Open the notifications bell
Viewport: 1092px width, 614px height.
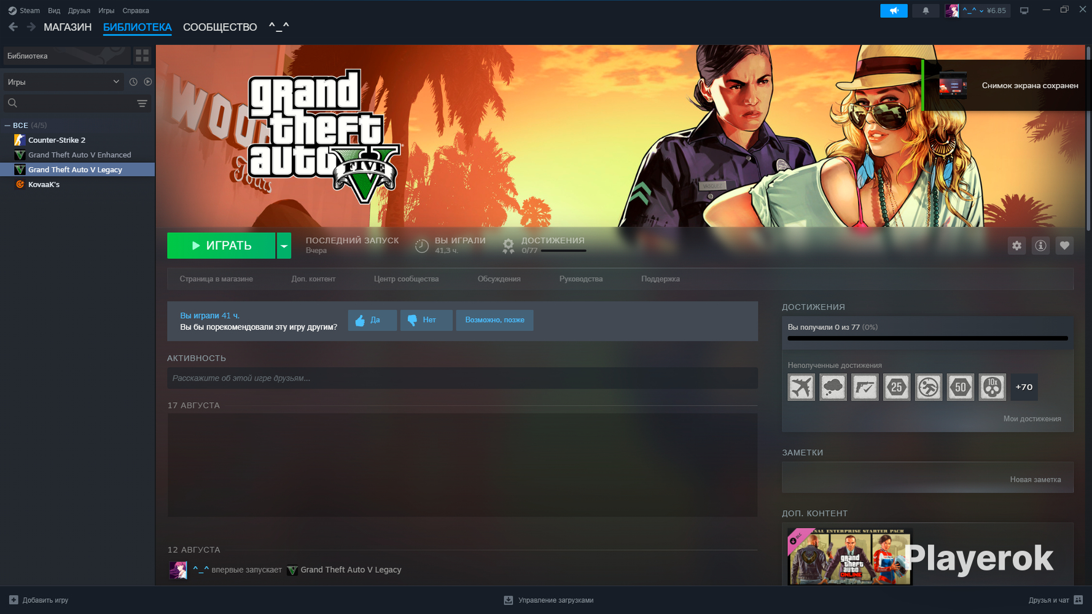926,10
